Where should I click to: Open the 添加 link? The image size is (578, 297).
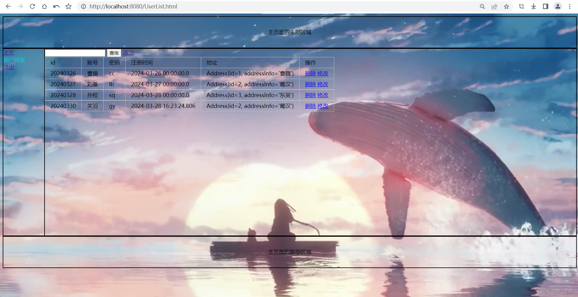[x=128, y=53]
